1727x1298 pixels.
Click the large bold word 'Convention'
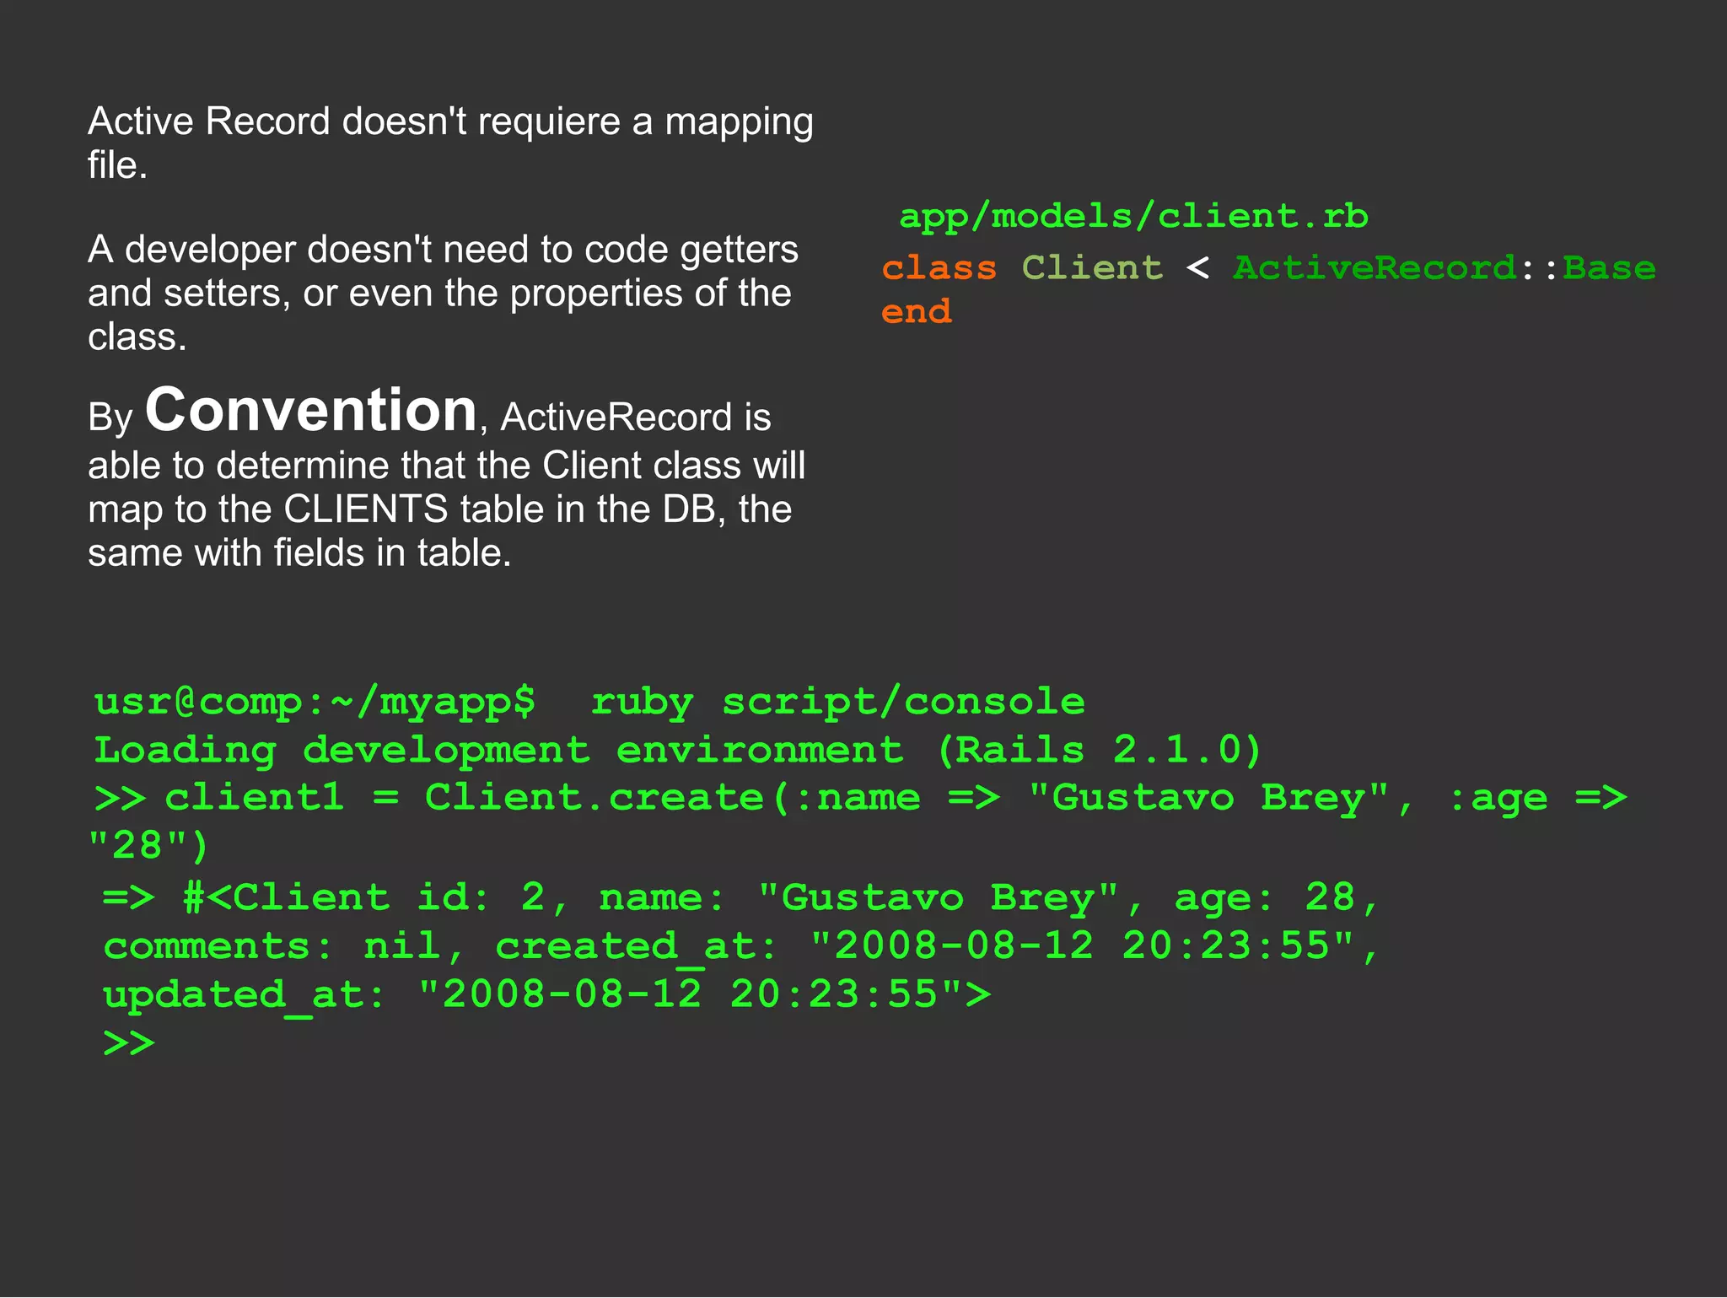(x=311, y=411)
